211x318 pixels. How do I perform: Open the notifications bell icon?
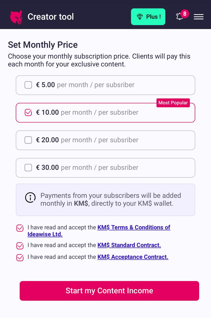[x=180, y=17]
